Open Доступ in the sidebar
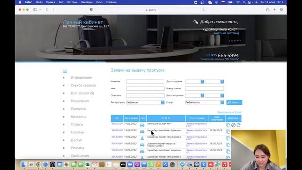The width and height of the screenshot is (302, 170). click(76, 140)
